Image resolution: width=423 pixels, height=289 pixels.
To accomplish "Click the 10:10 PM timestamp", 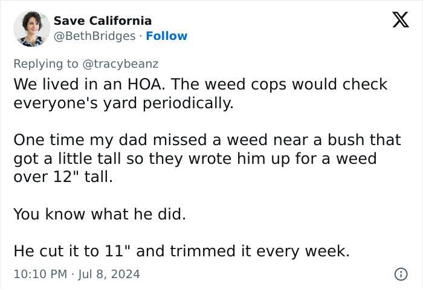I will point(40,274).
